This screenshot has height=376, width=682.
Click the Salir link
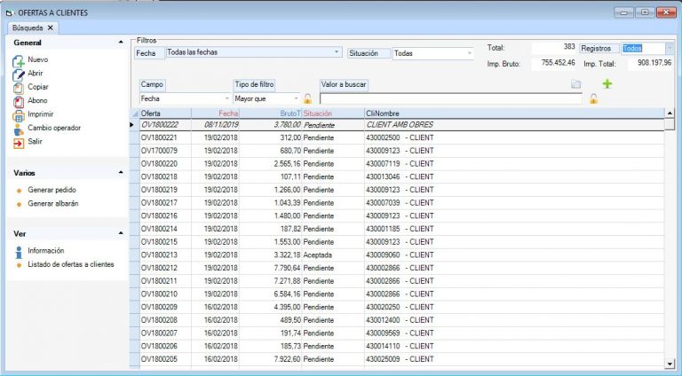pos(35,141)
